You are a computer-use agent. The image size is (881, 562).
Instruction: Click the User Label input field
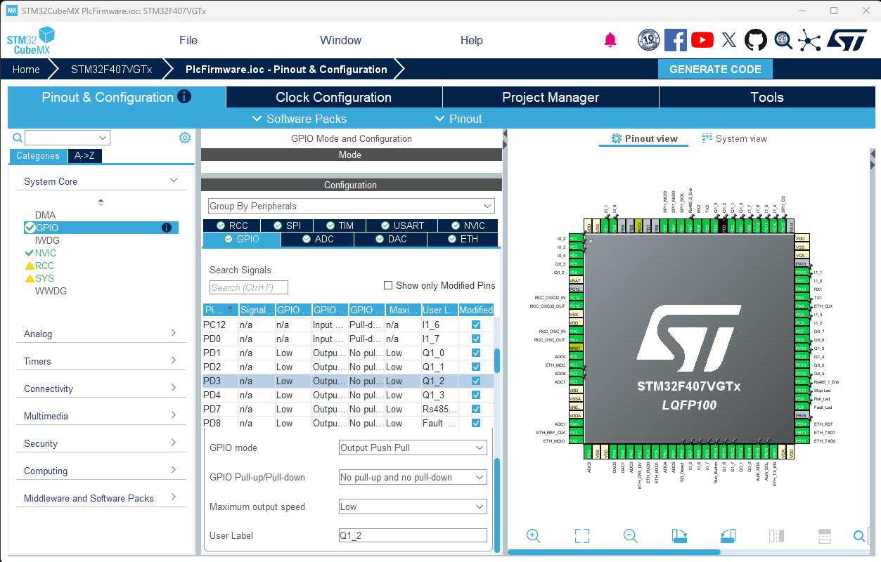pos(413,535)
